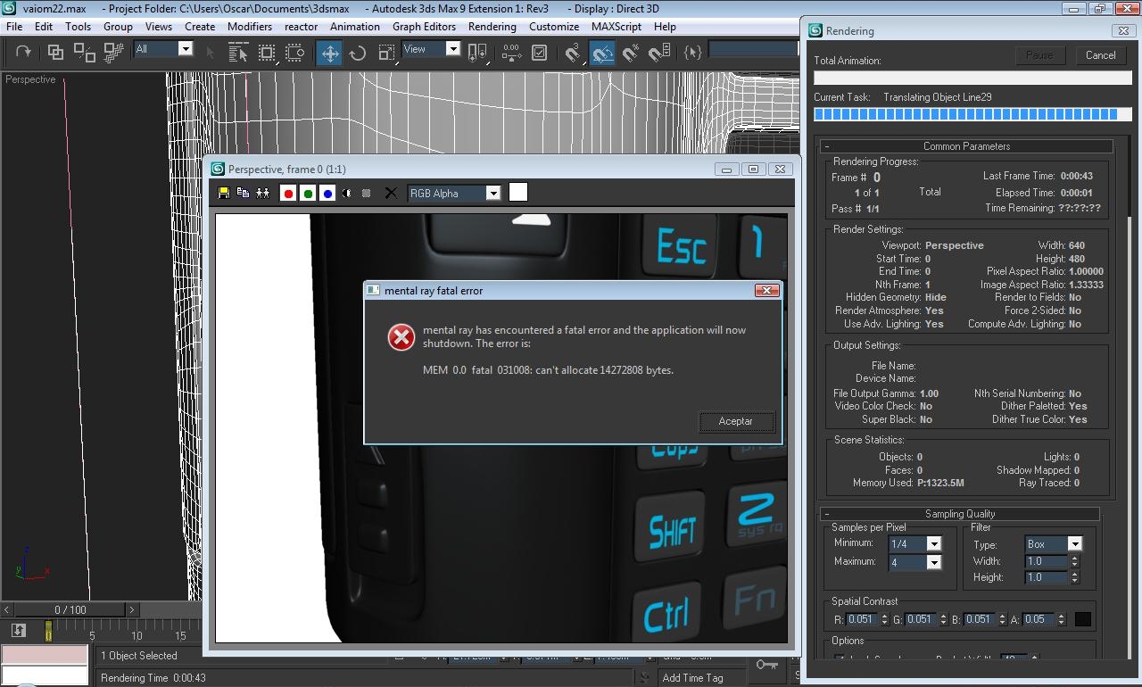Click the selection lock key icon
This screenshot has height=687, width=1142.
coord(765,665)
